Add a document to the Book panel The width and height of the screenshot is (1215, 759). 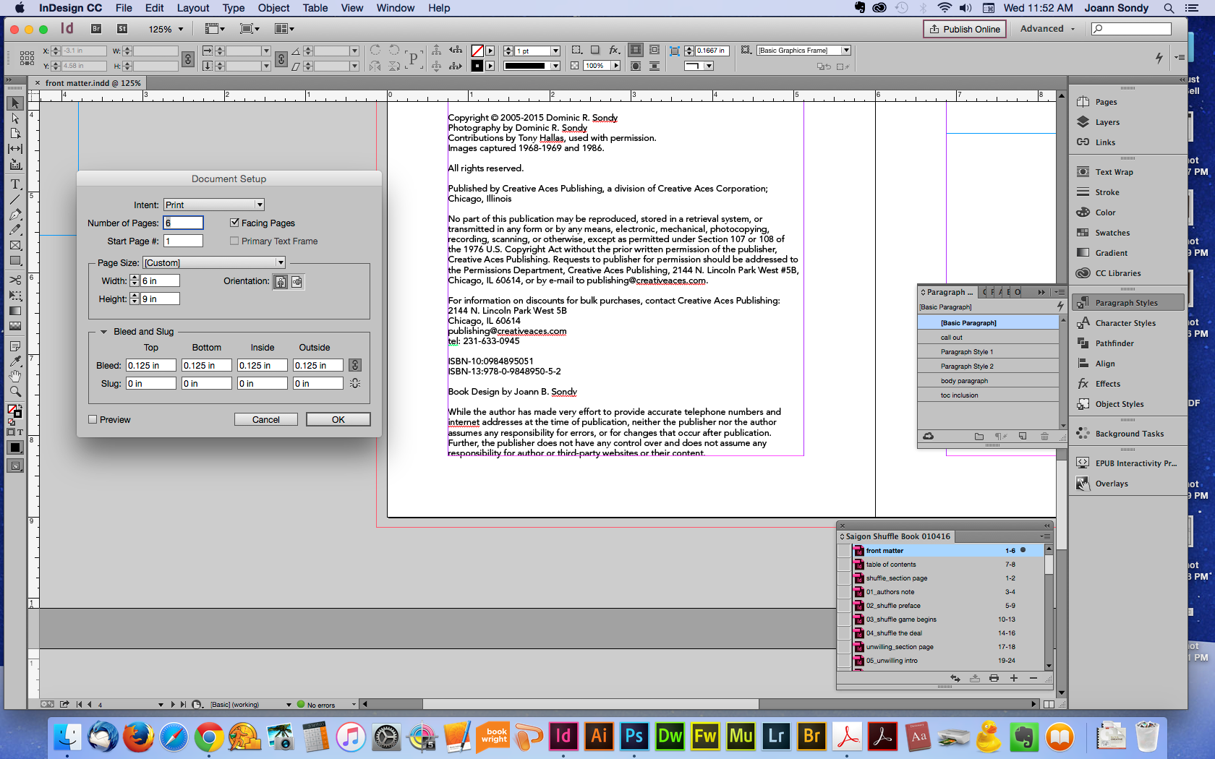pos(1014,678)
